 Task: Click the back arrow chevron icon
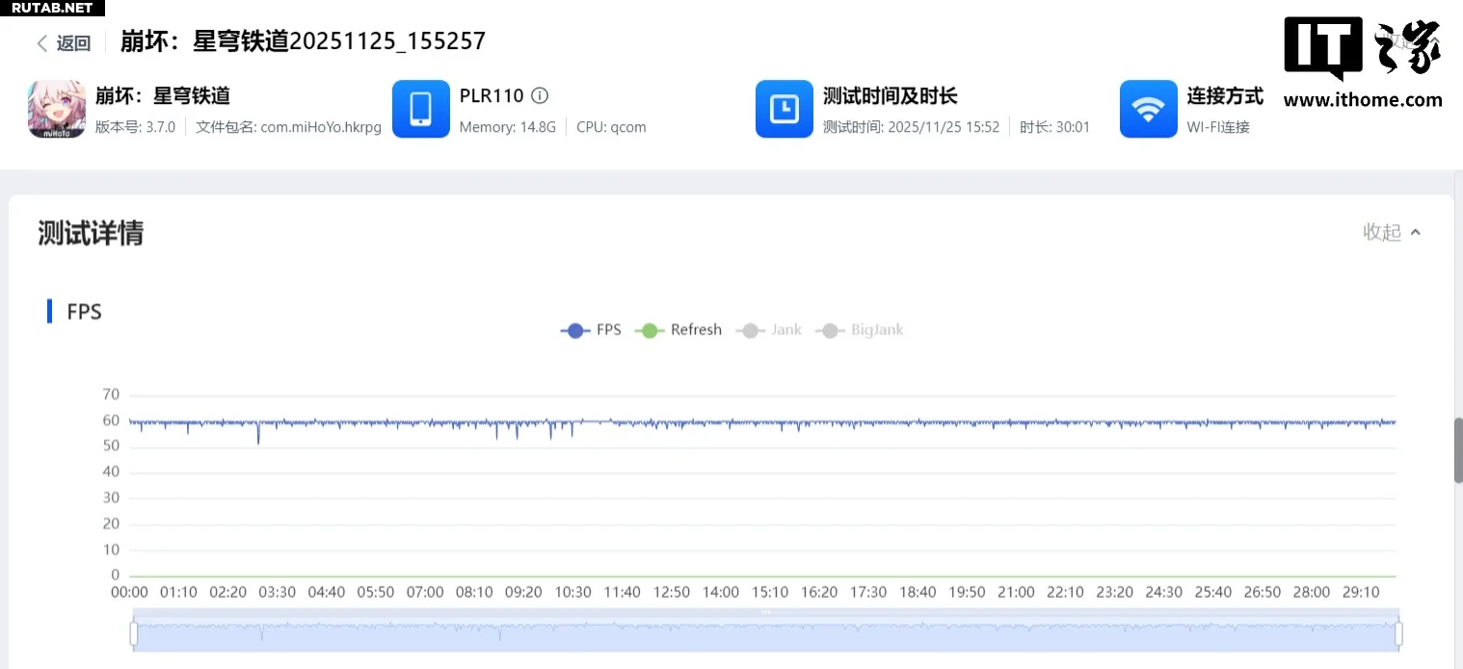coord(42,43)
